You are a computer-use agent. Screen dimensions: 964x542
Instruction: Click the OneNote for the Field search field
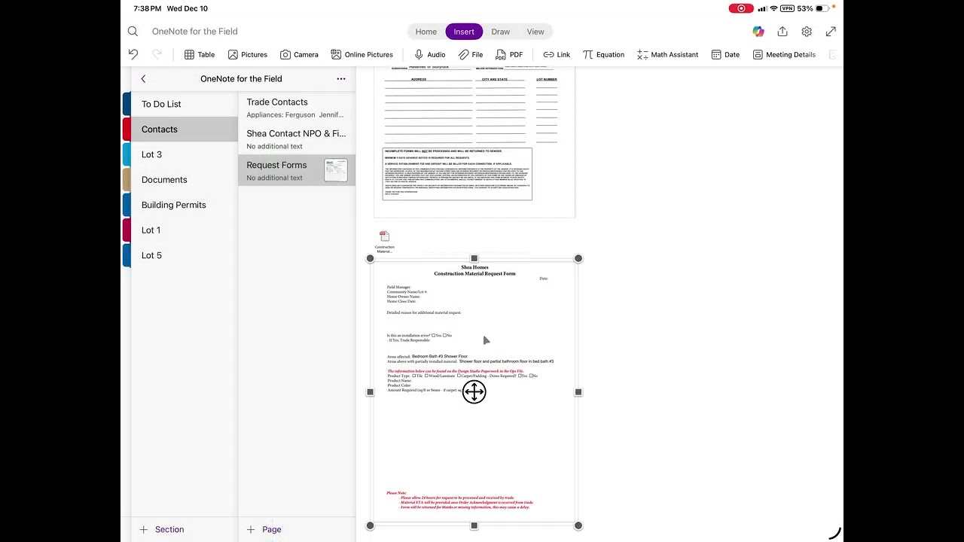point(195,32)
